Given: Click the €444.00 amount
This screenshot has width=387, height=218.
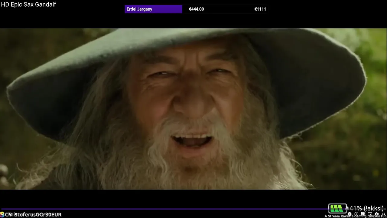Looking at the screenshot, I should click(196, 9).
